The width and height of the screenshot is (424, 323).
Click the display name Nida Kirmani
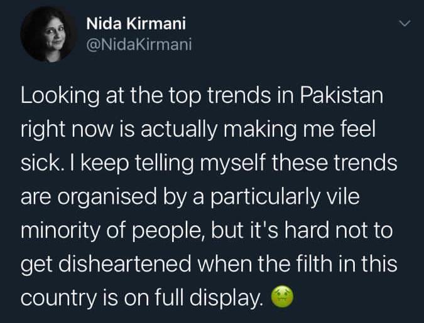[x=136, y=23]
